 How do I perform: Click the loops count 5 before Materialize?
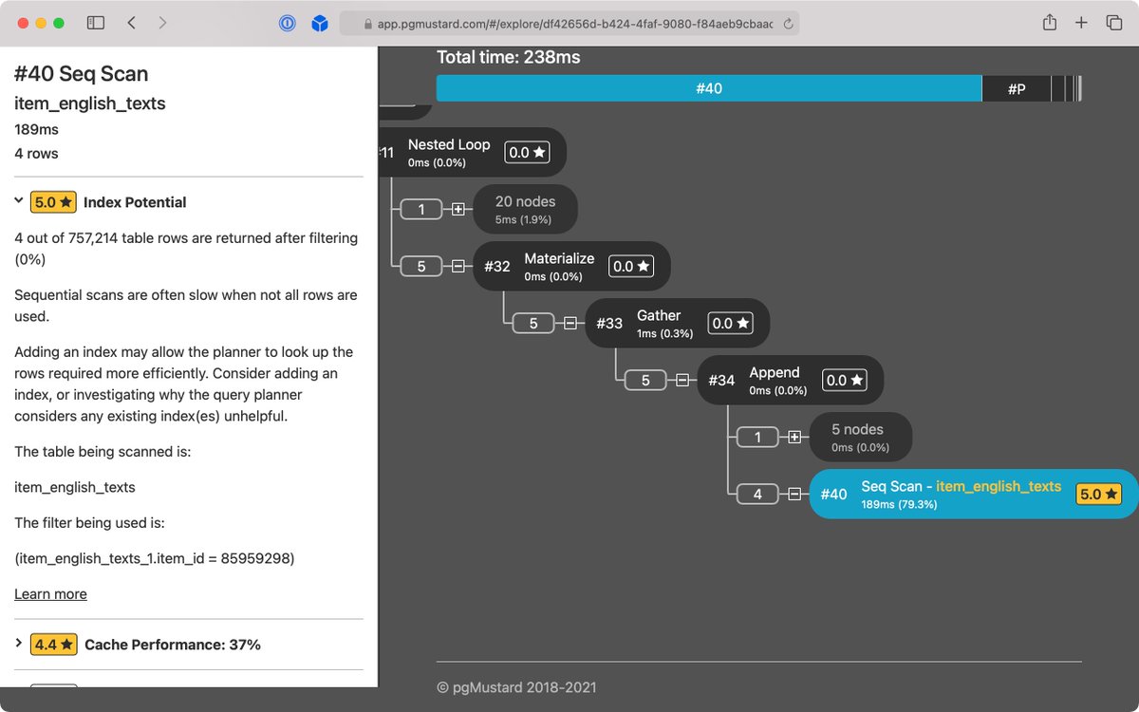point(421,266)
